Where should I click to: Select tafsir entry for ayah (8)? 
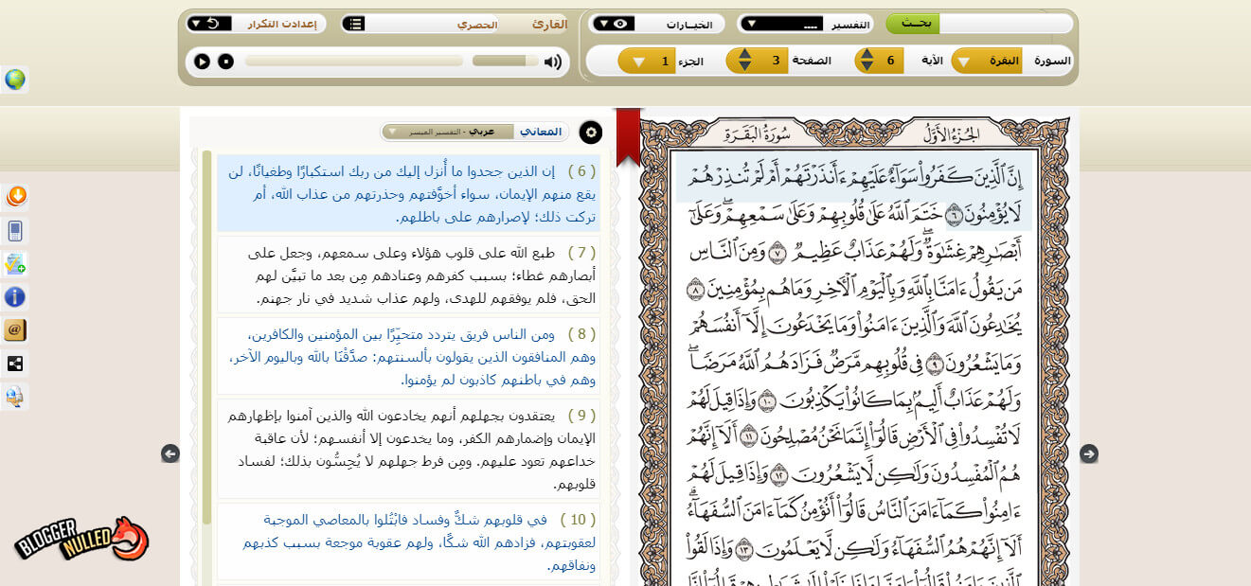tap(408, 356)
